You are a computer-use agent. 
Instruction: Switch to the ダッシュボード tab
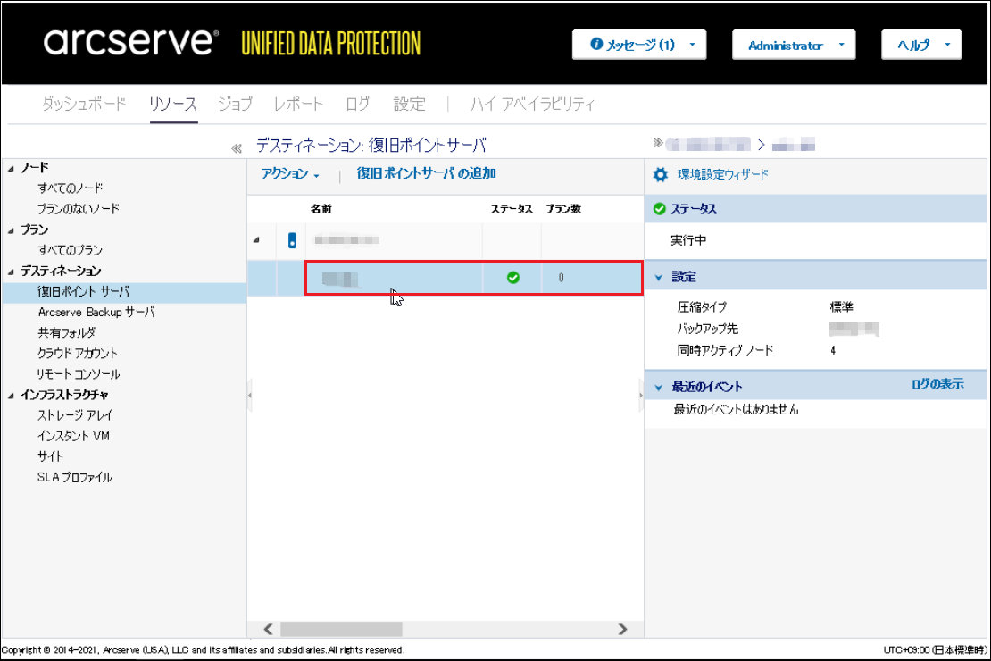(x=84, y=105)
